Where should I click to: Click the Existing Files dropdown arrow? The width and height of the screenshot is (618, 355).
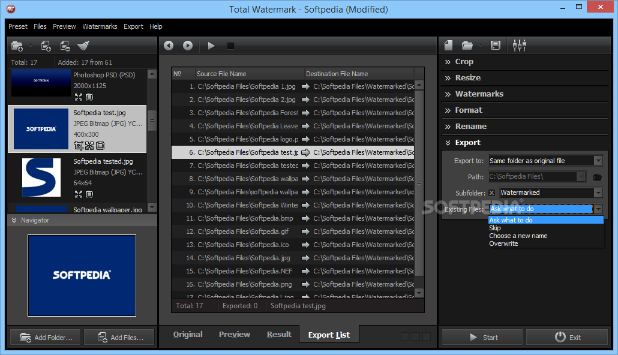[598, 209]
